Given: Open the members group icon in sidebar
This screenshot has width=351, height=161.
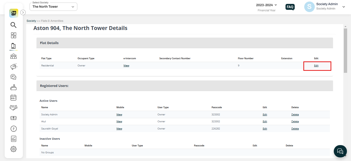Looking at the screenshot, I should (13, 56).
